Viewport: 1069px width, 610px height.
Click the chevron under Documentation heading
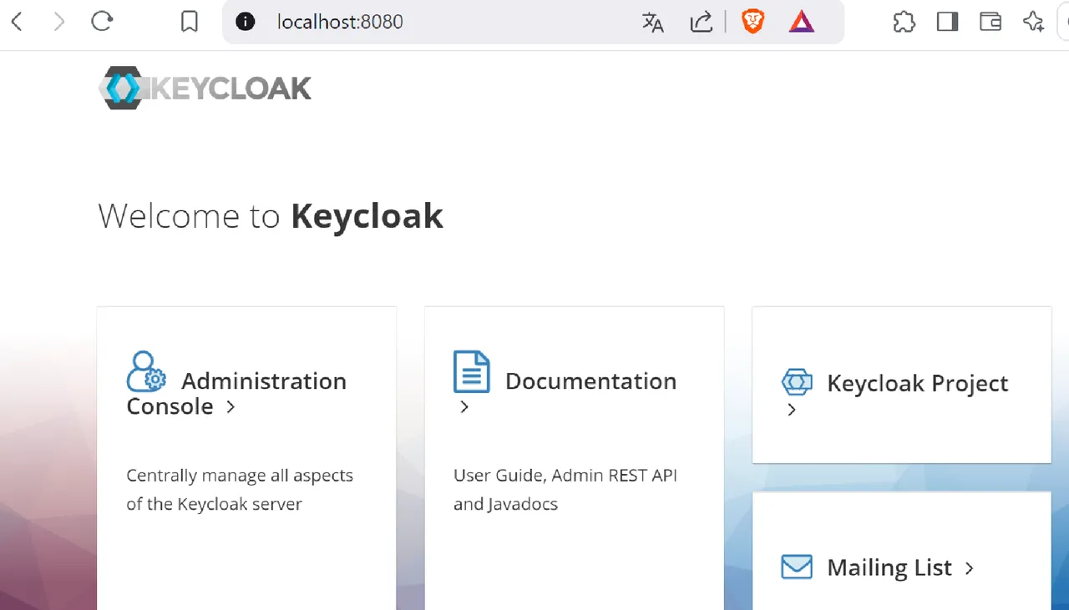coord(464,407)
